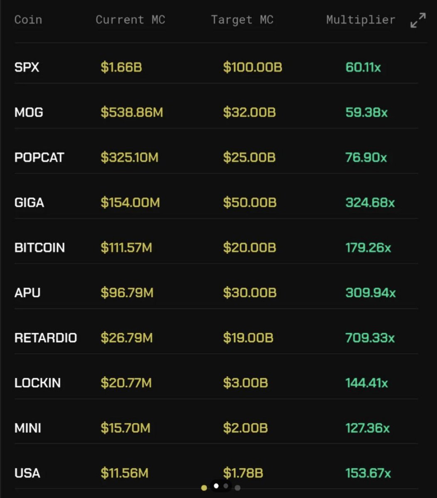Open the MOG coin entry
437x498 pixels.
[x=29, y=112]
